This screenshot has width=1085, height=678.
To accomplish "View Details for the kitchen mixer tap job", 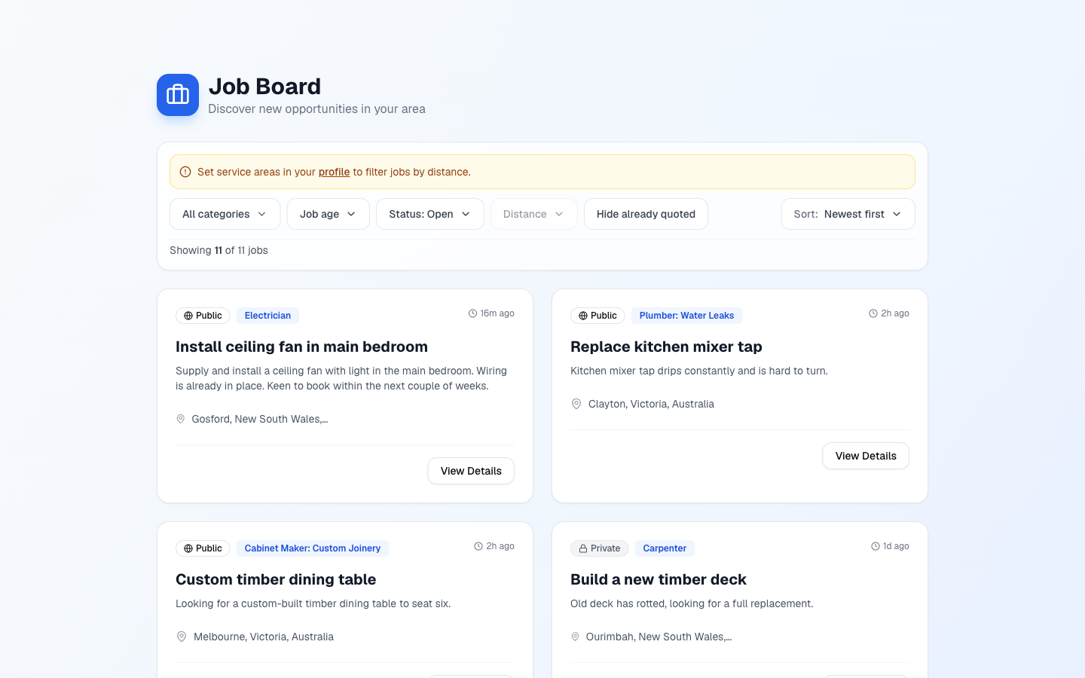I will pos(866,456).
